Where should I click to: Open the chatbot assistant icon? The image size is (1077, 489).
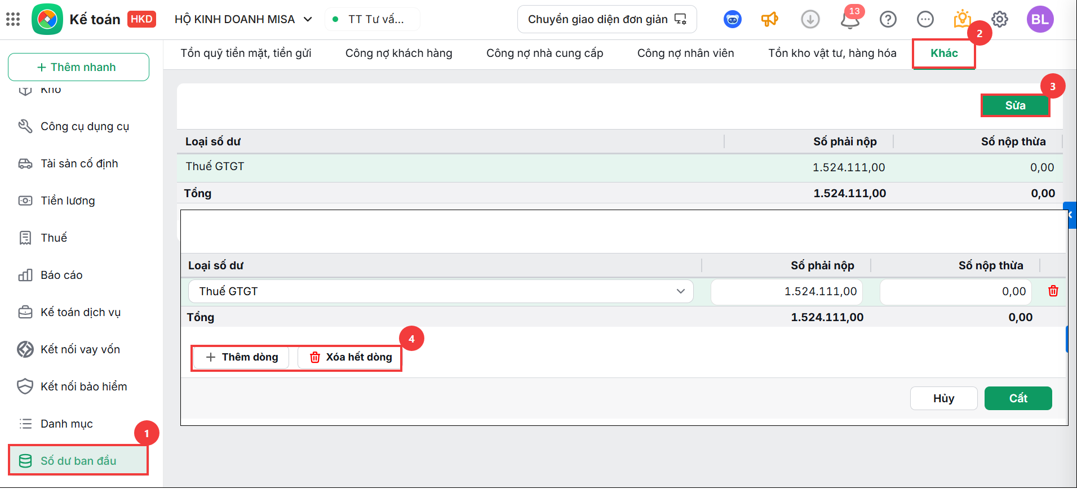[x=732, y=19]
